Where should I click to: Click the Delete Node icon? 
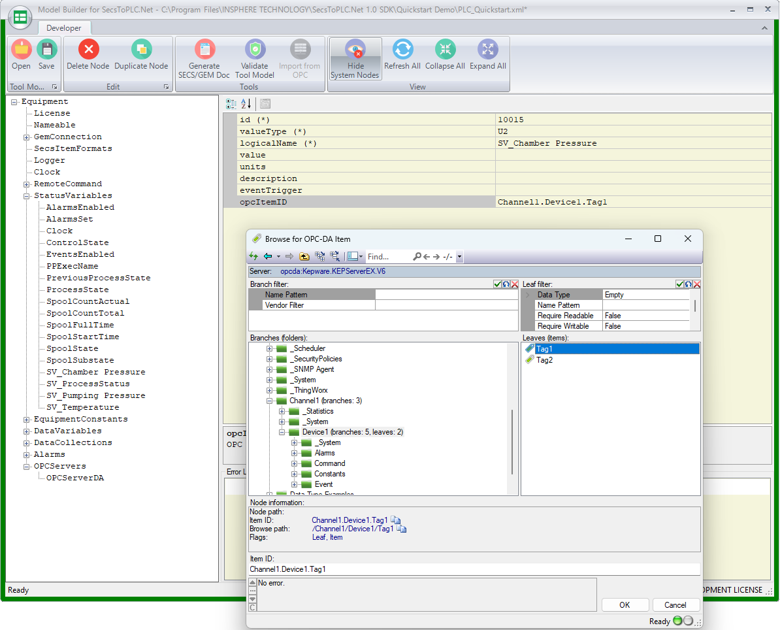[x=89, y=50]
